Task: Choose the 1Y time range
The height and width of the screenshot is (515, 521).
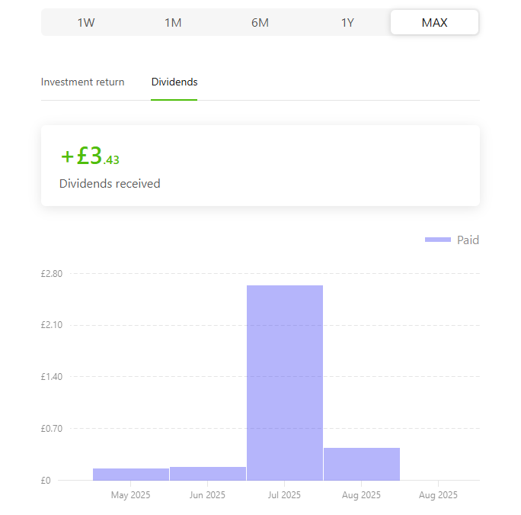Action: click(x=347, y=23)
